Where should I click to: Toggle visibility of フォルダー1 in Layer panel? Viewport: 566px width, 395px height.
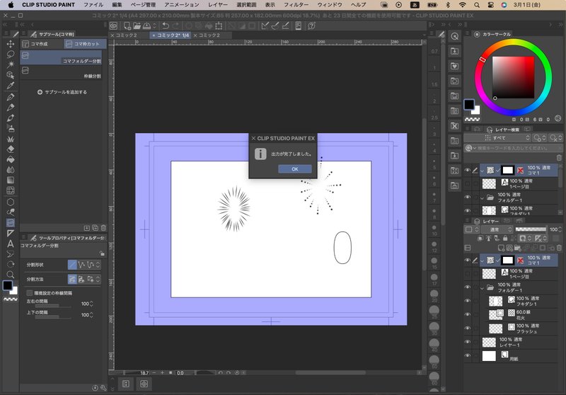pos(468,287)
